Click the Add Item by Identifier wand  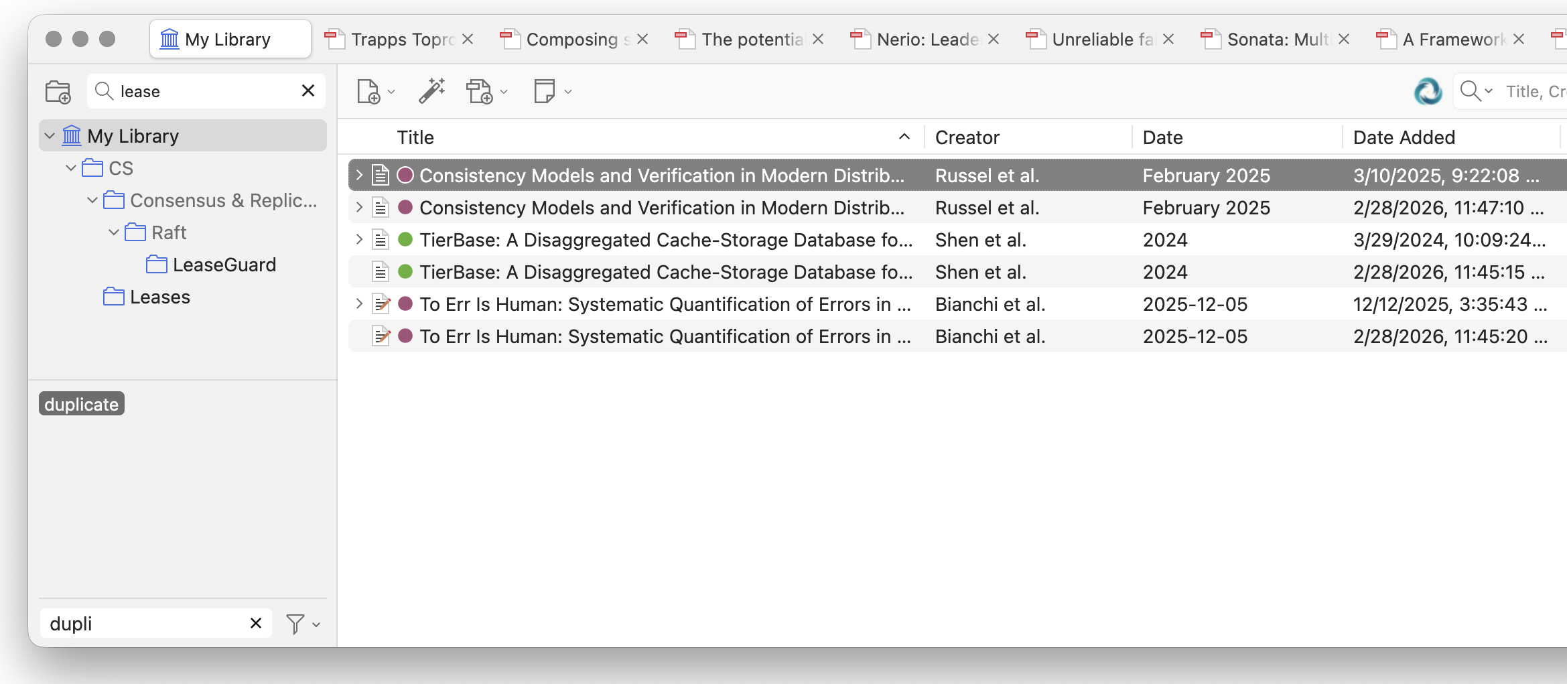click(432, 91)
